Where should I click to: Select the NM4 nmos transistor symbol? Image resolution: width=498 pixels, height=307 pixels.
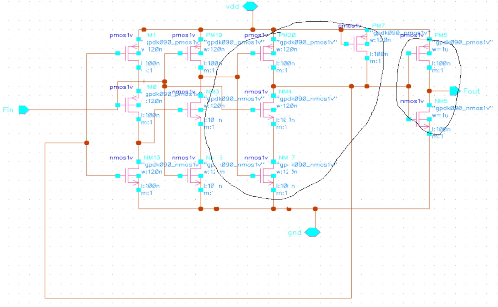(x=265, y=110)
